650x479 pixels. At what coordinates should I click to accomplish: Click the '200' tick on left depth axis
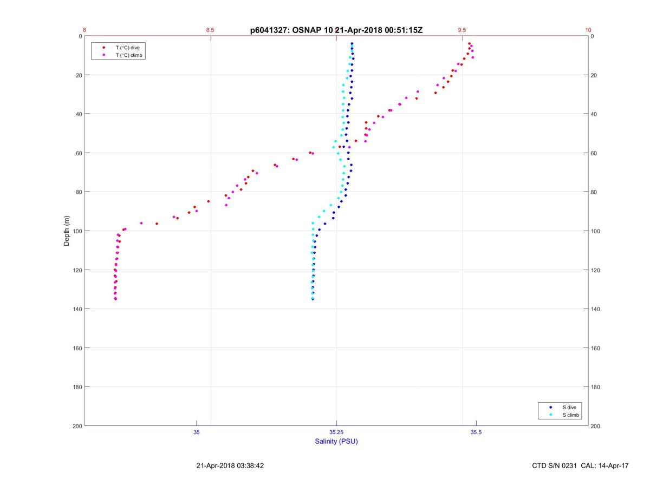(x=77, y=426)
